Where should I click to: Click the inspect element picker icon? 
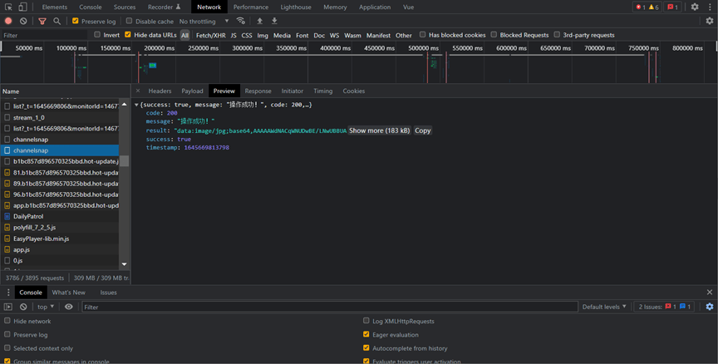(7, 7)
